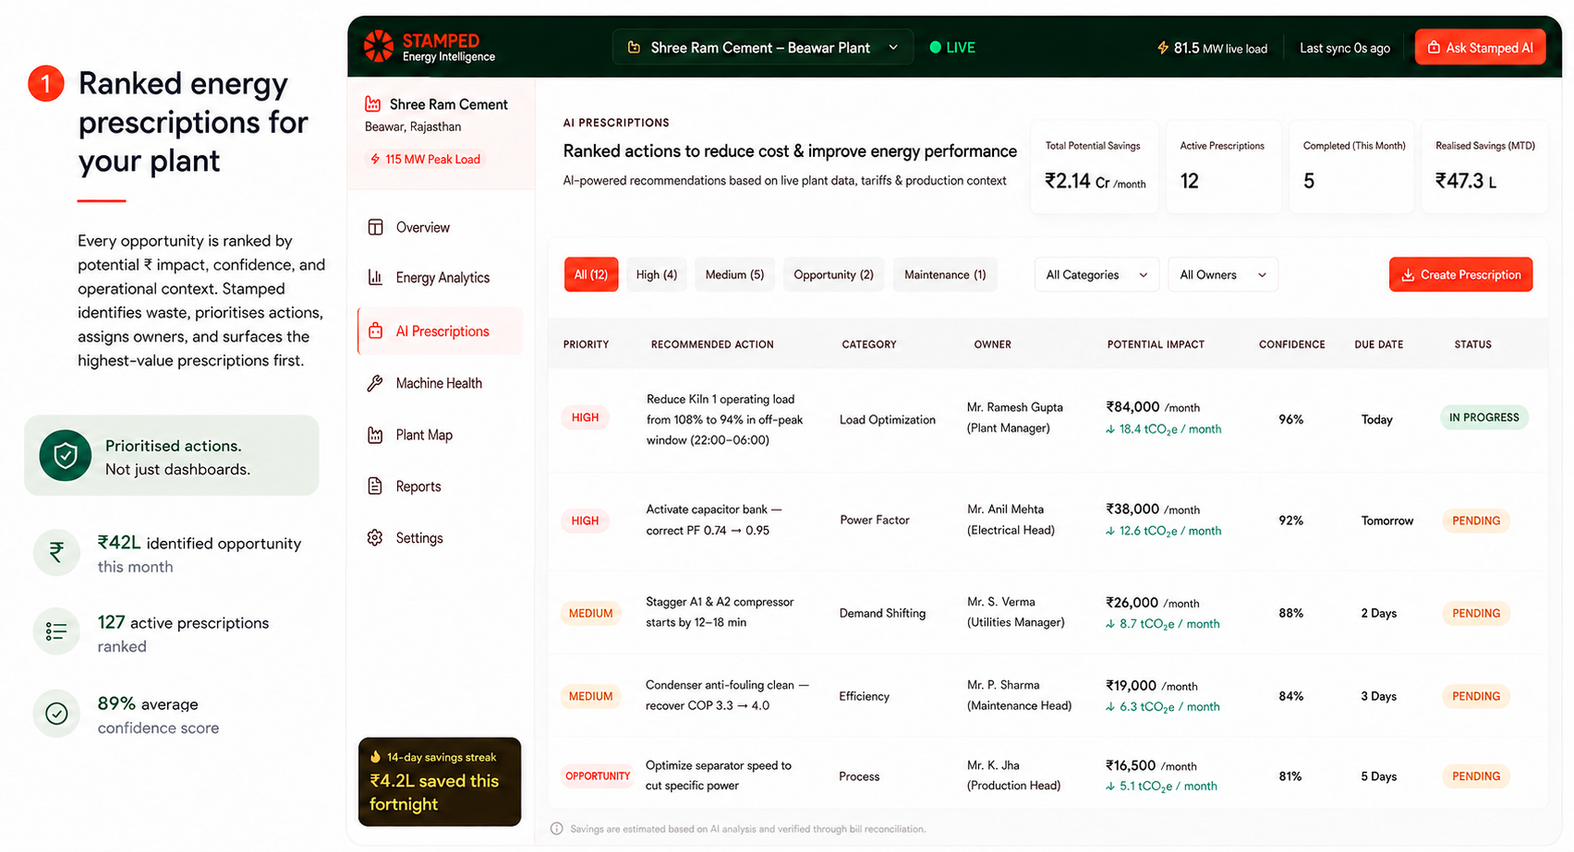
Task: Click the check circle beside 89% average
Action: 56,714
